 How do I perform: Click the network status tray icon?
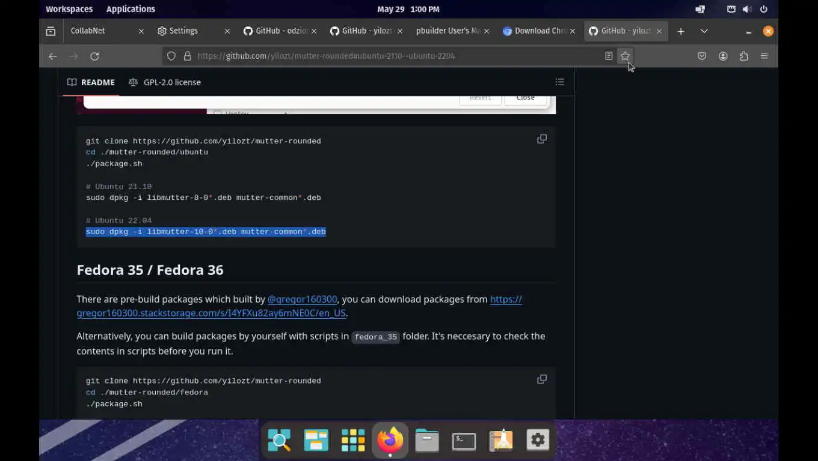731,9
